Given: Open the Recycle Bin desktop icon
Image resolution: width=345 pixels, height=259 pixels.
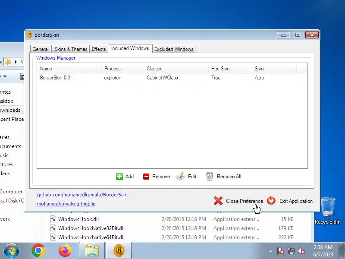Looking at the screenshot, I should [328, 211].
